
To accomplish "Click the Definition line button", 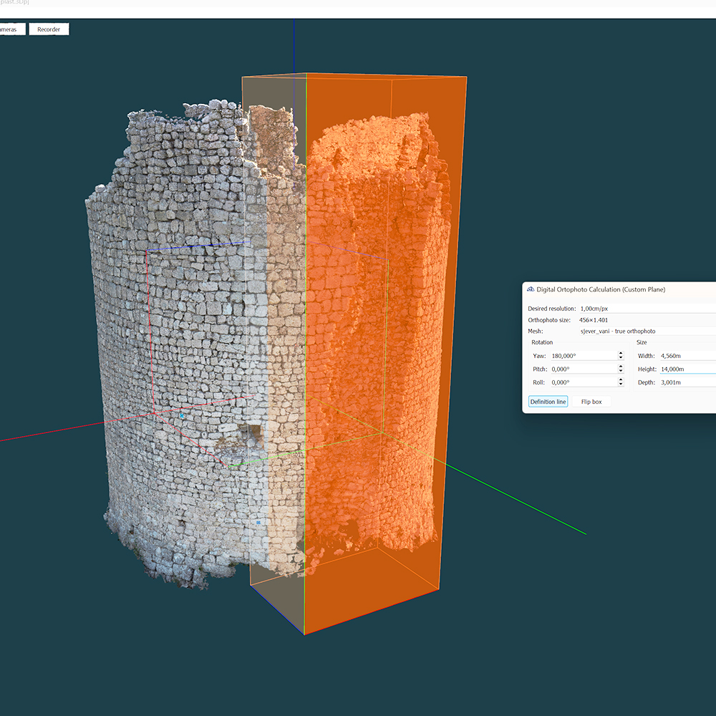I will [548, 402].
